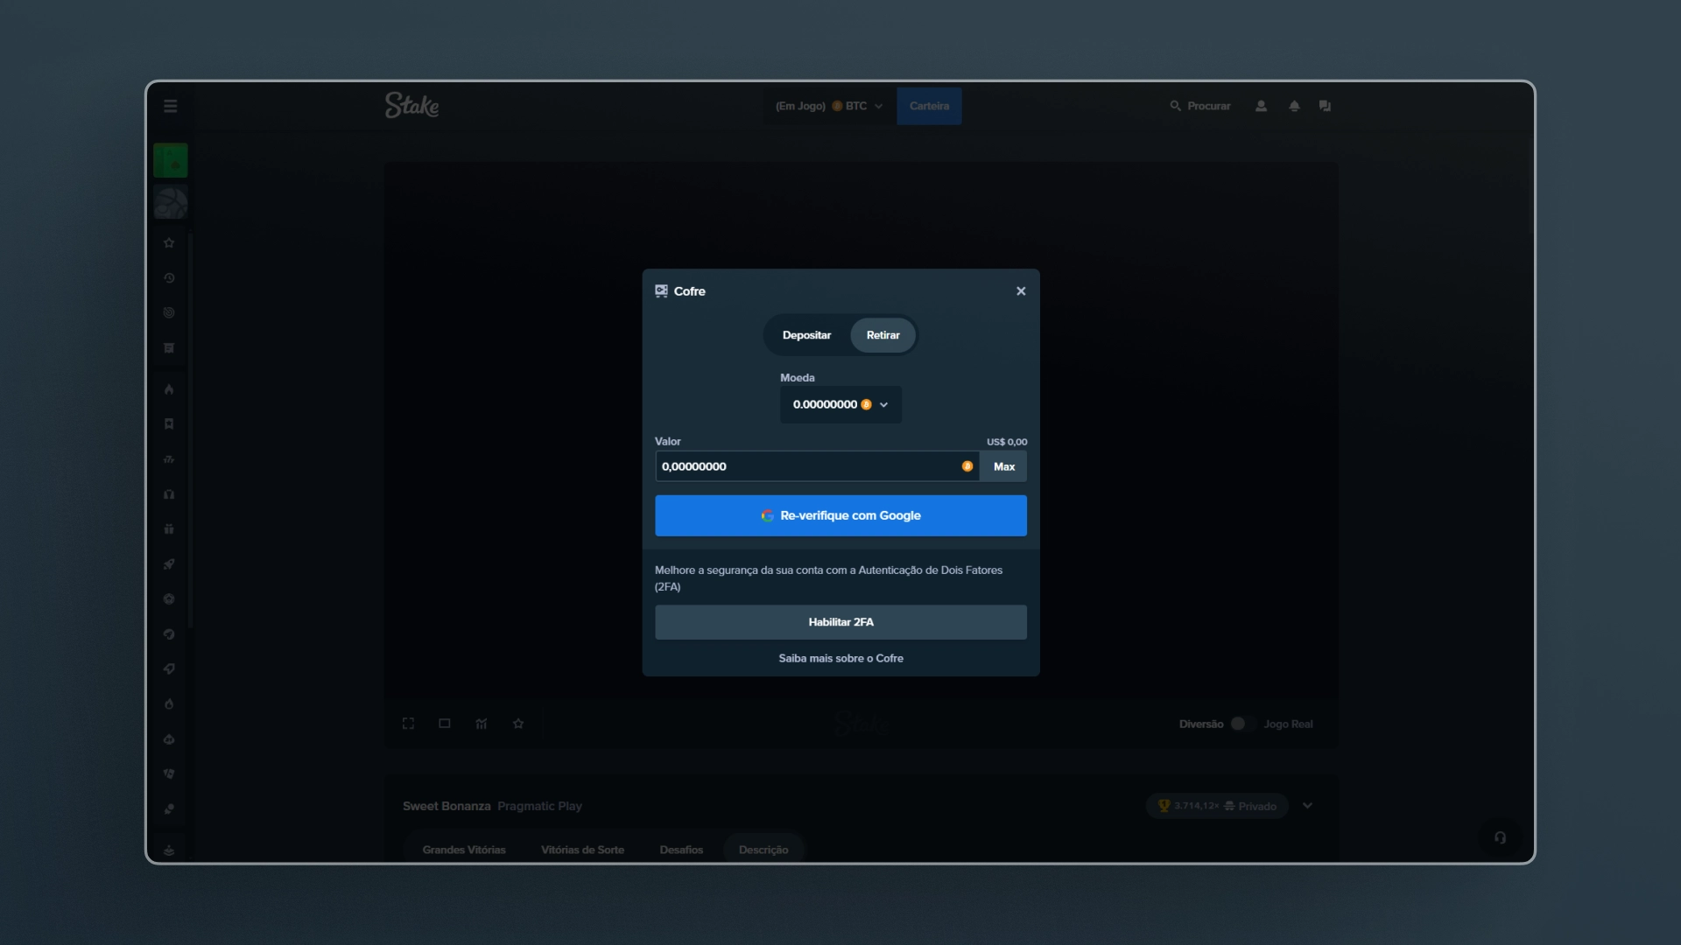
Task: Open the Desafios tab
Action: [x=681, y=850]
